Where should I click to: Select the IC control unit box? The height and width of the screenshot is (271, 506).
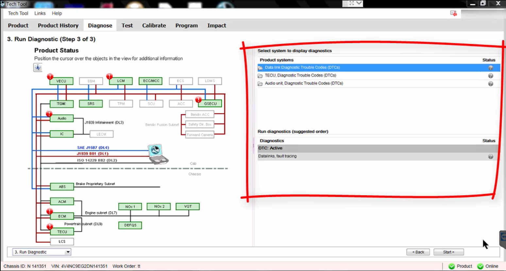click(x=62, y=134)
